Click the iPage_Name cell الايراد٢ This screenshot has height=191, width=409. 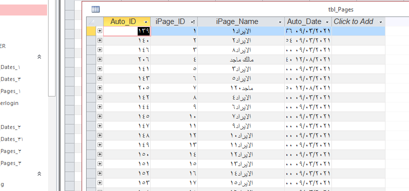pos(241,40)
